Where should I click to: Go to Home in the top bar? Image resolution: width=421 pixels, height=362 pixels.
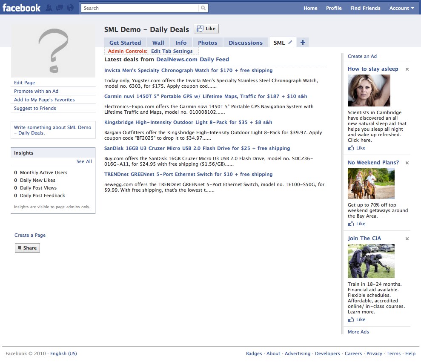click(310, 8)
